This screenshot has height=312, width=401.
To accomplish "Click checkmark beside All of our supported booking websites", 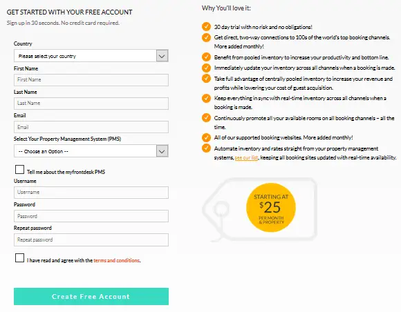I will (206, 137).
